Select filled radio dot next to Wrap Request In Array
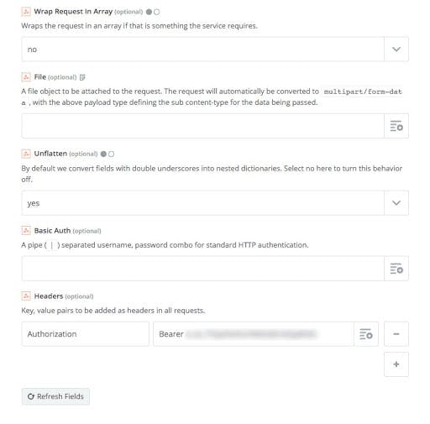This screenshot has width=430, height=424. tap(149, 12)
